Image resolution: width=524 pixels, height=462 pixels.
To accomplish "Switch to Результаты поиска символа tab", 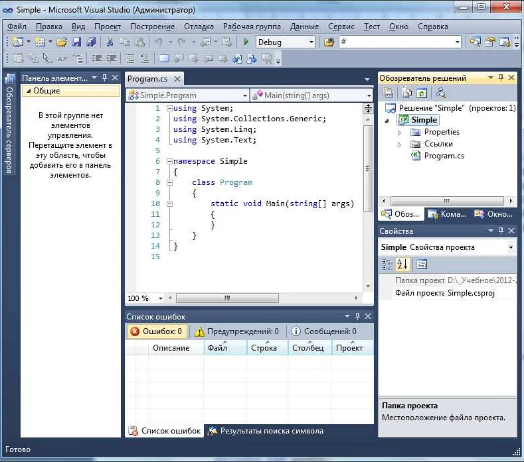I will [x=266, y=431].
